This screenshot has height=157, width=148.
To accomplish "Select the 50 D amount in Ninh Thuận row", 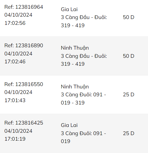I will point(129,56).
